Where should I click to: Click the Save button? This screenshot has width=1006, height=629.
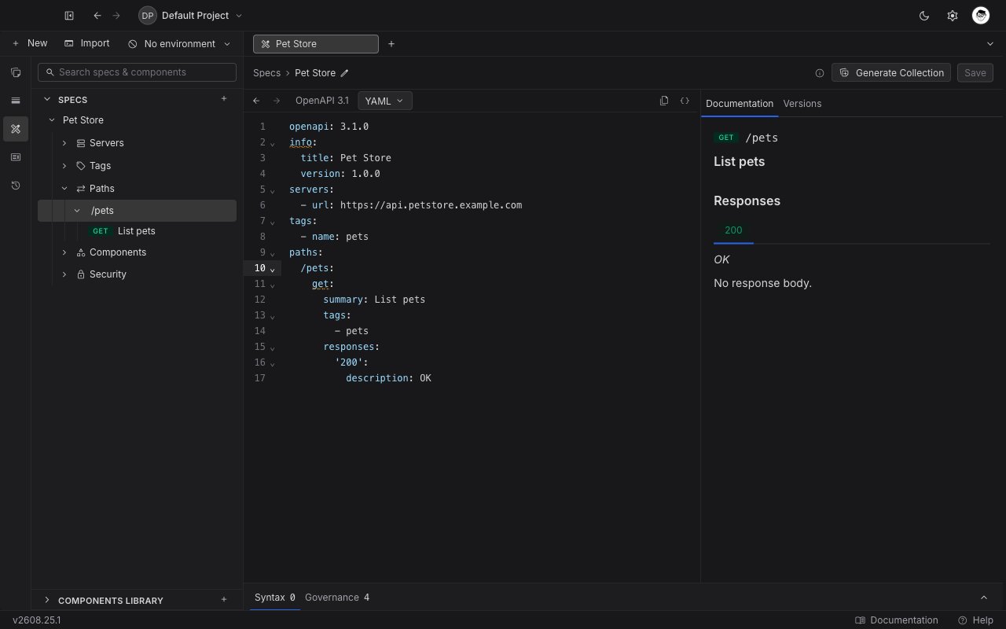tap(975, 72)
